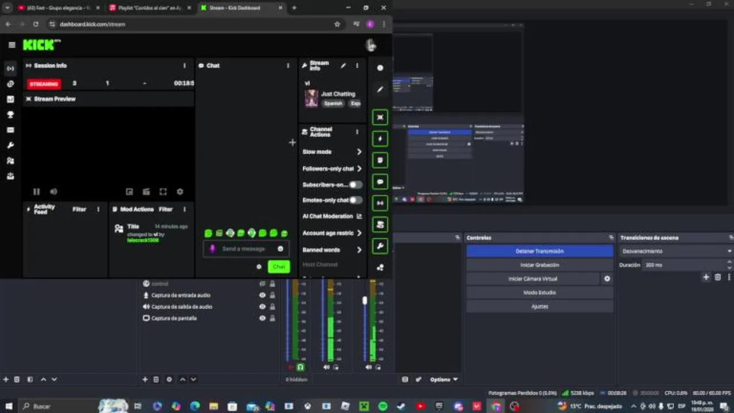Send message with green Chat button
Viewport: 734px width, 413px height.
(x=279, y=267)
